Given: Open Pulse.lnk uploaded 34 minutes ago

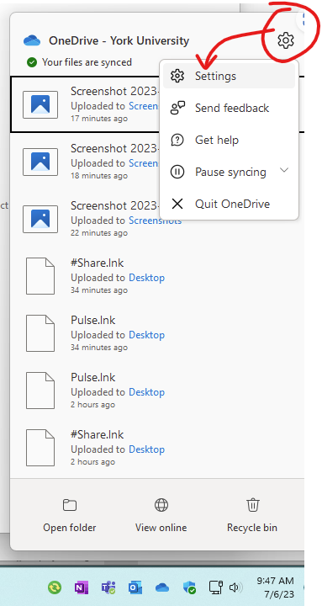Looking at the screenshot, I should (x=157, y=333).
